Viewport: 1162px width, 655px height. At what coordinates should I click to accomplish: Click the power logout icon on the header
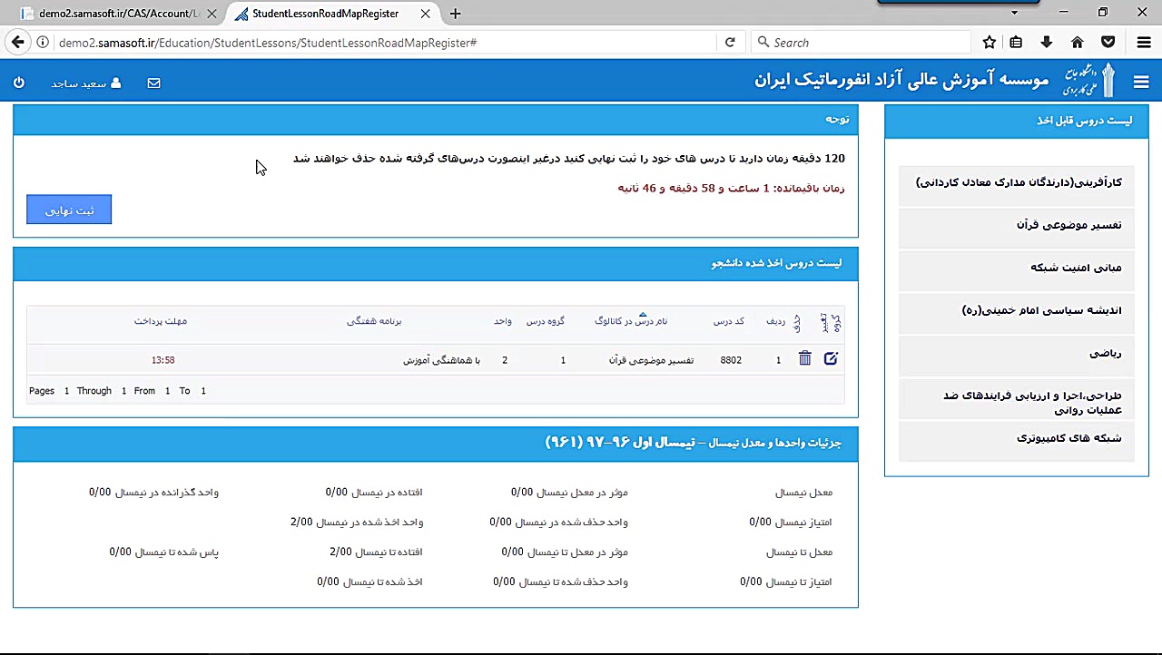(x=18, y=83)
